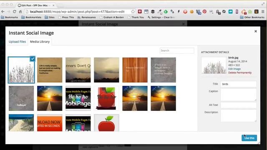The image size is (267, 150).
Task: Select the gray concrete quote thumbnail
Action: tap(163, 70)
